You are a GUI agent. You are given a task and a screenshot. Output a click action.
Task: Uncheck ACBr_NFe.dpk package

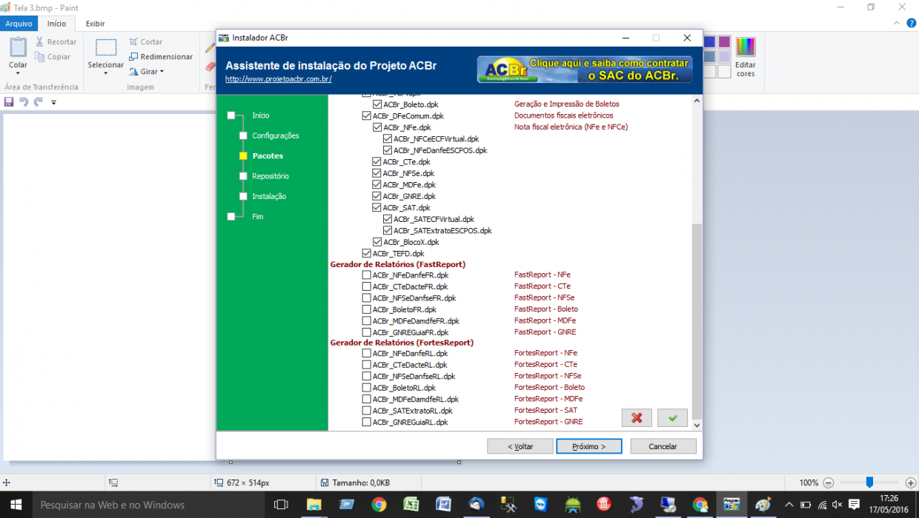tap(377, 127)
